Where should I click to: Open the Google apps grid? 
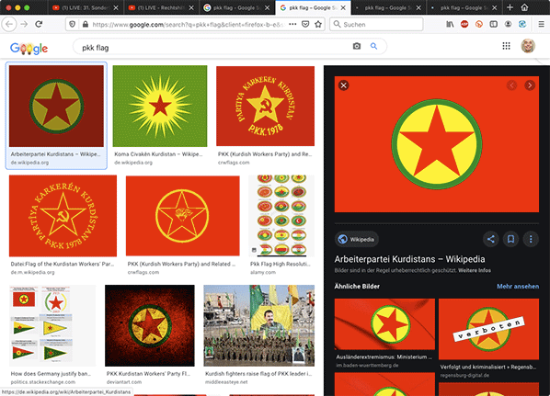pyautogui.click(x=506, y=46)
